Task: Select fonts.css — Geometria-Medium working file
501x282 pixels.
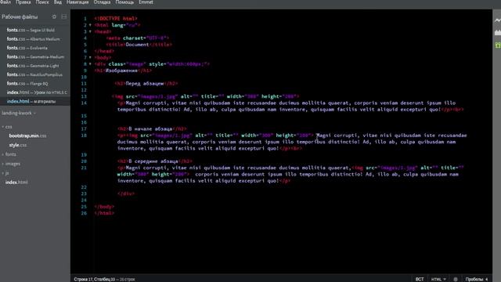Action: [35, 57]
